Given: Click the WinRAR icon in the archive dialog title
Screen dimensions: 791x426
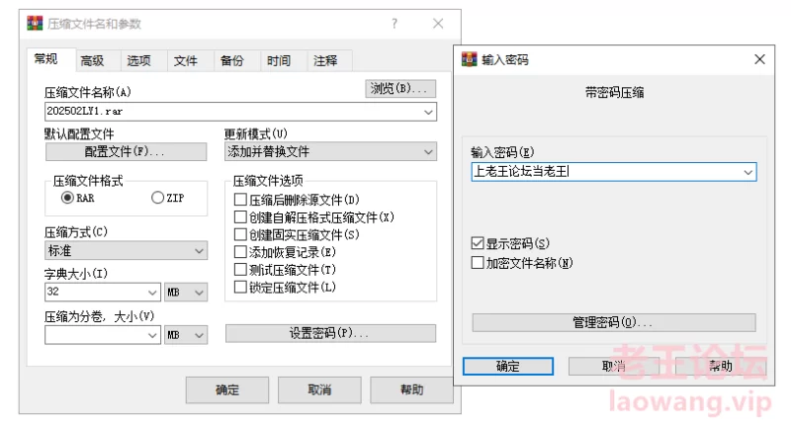Looking at the screenshot, I should pyautogui.click(x=35, y=23).
